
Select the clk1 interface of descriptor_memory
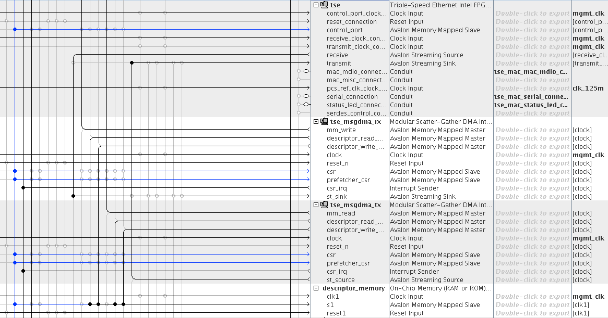(x=332, y=296)
